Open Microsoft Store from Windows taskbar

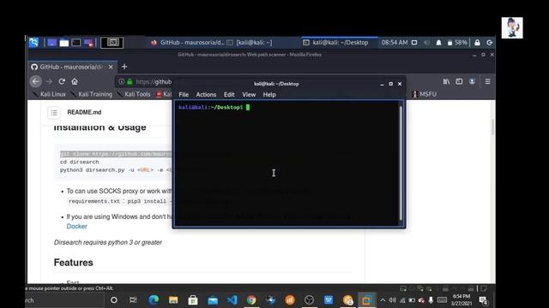click(193, 300)
